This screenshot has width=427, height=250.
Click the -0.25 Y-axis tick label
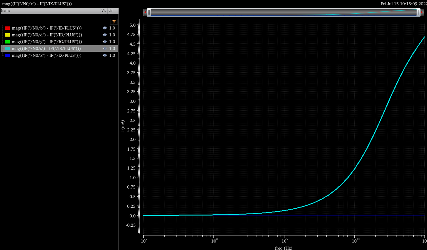point(131,225)
